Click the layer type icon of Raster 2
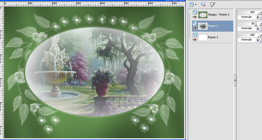262x140 pixels. tap(195, 24)
